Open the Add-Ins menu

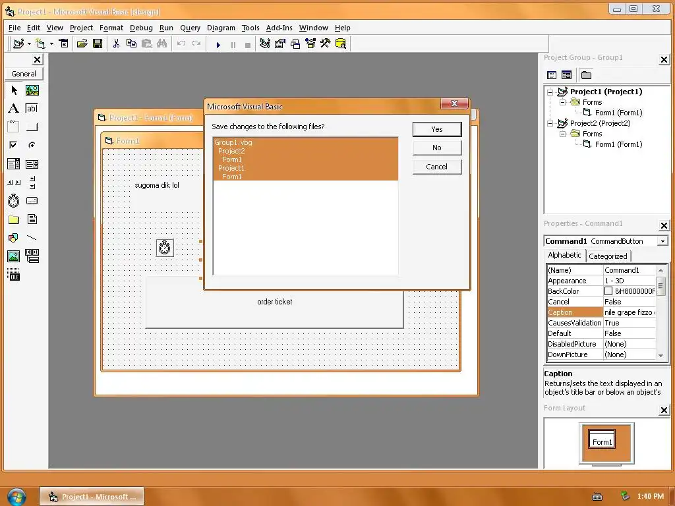pos(279,28)
